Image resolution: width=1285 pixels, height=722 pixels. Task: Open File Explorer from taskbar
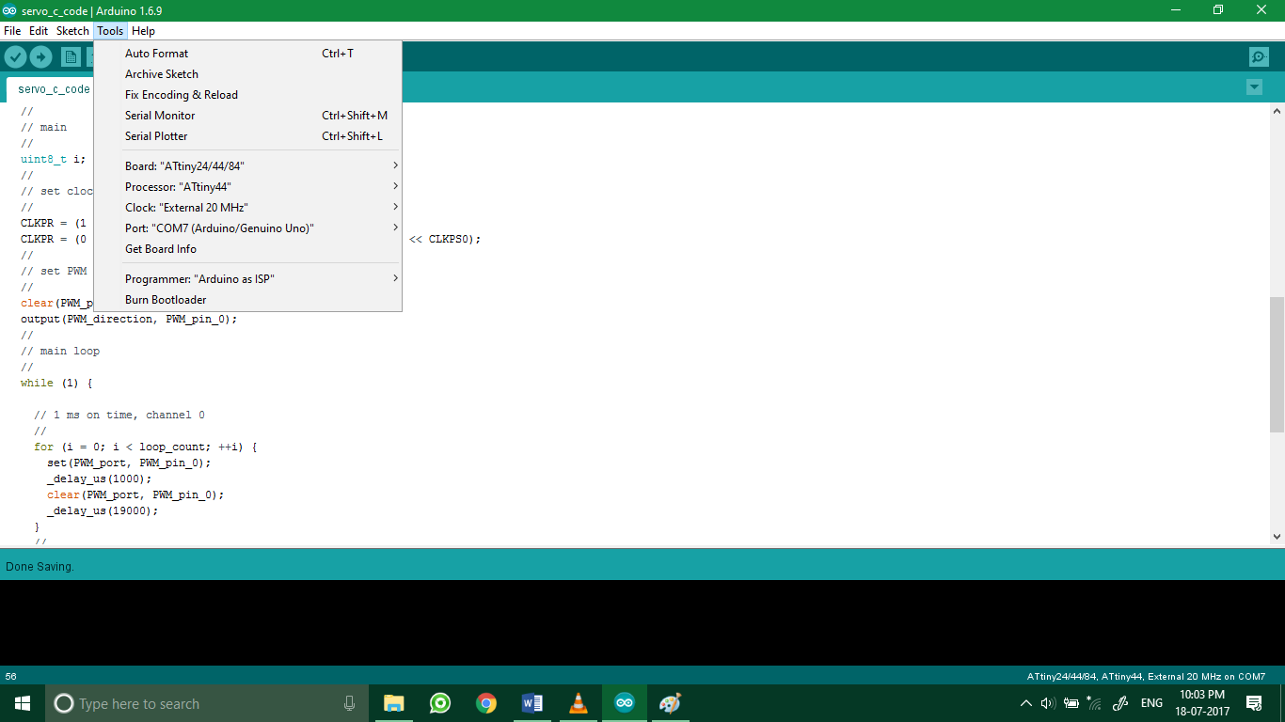[x=394, y=703]
